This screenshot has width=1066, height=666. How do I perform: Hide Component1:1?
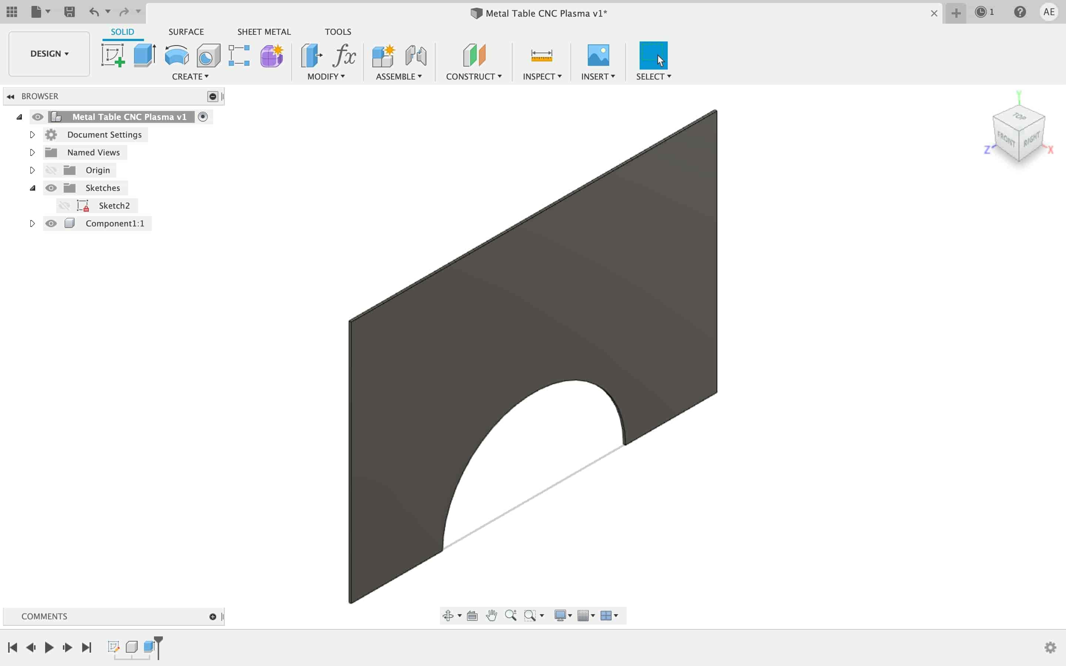51,223
